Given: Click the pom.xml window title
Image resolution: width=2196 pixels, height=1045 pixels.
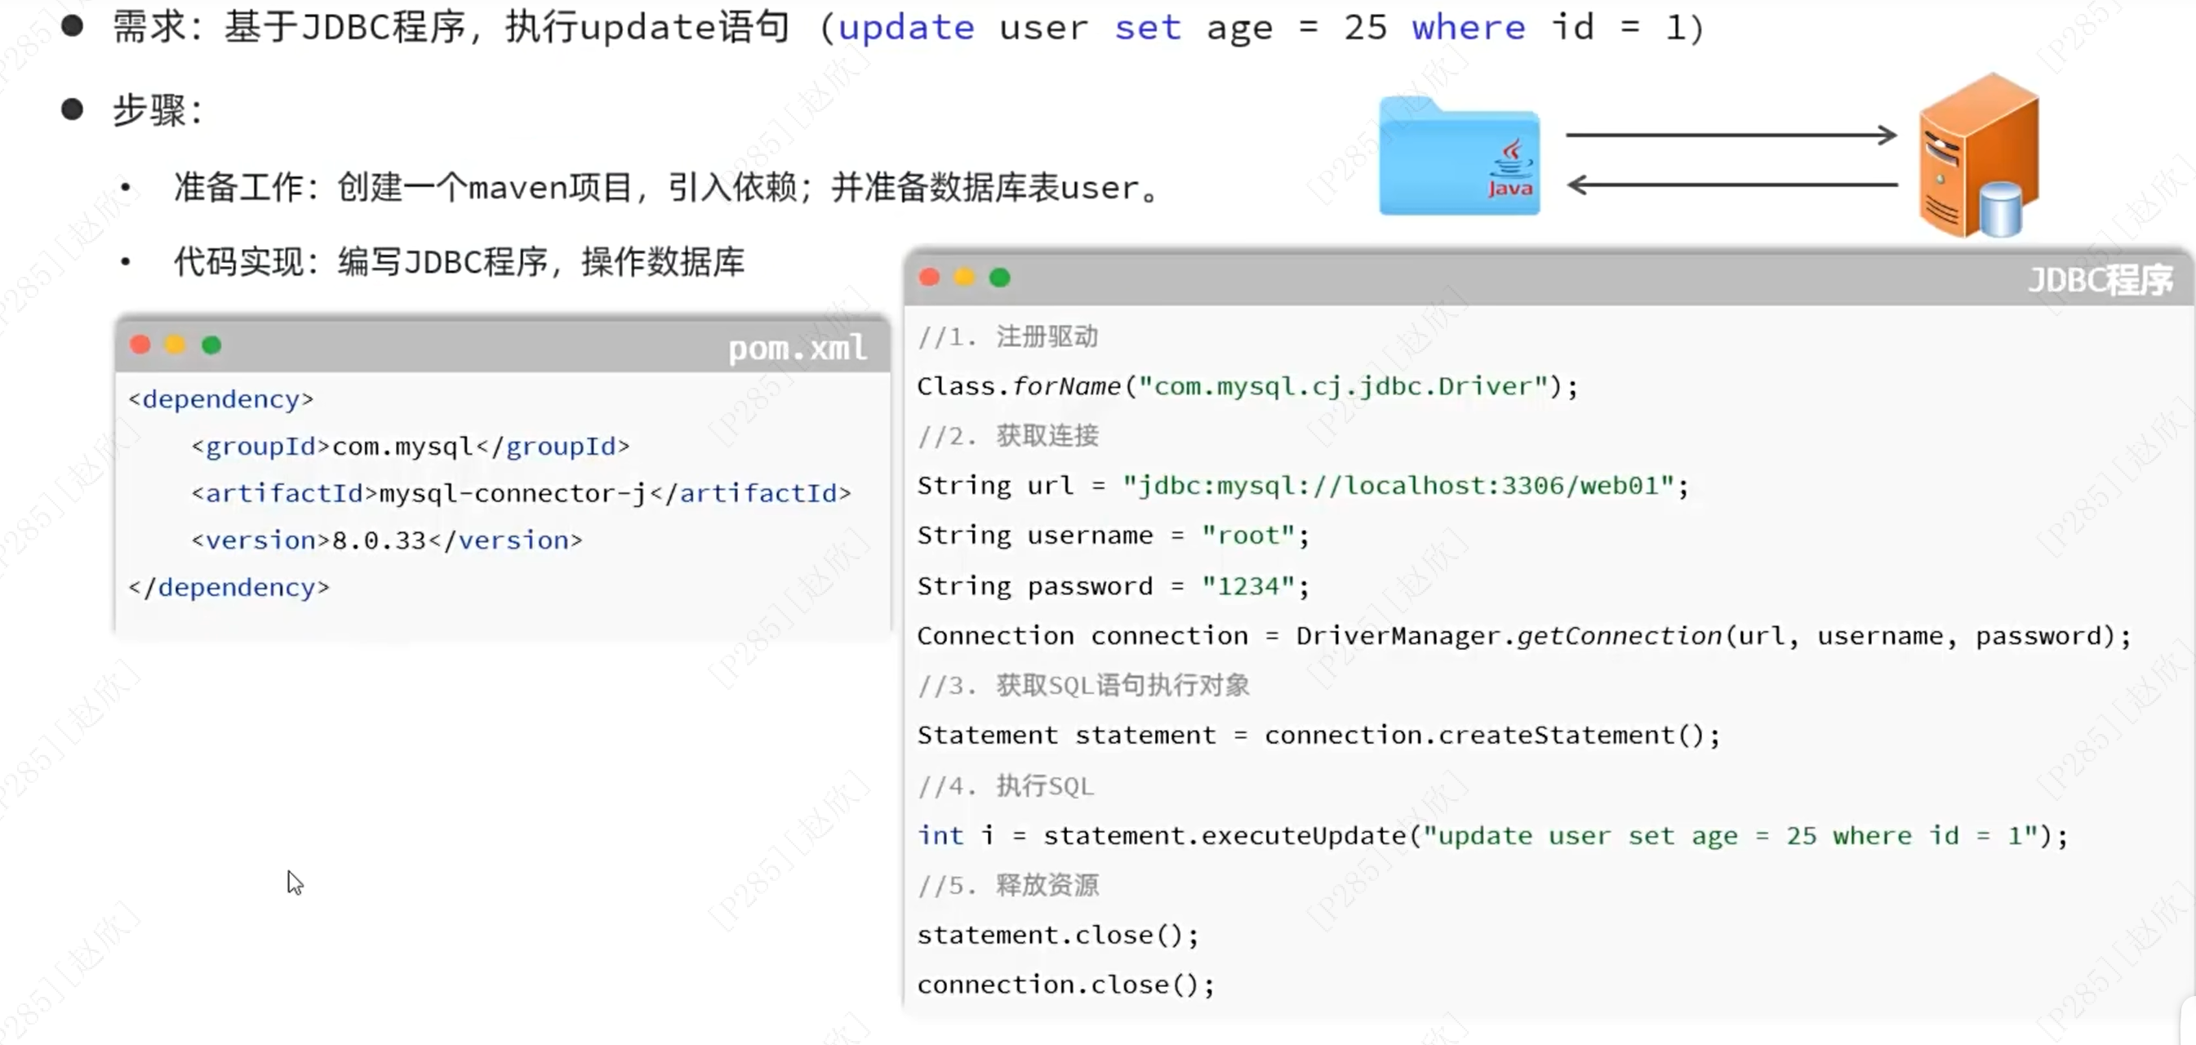Looking at the screenshot, I should point(797,348).
